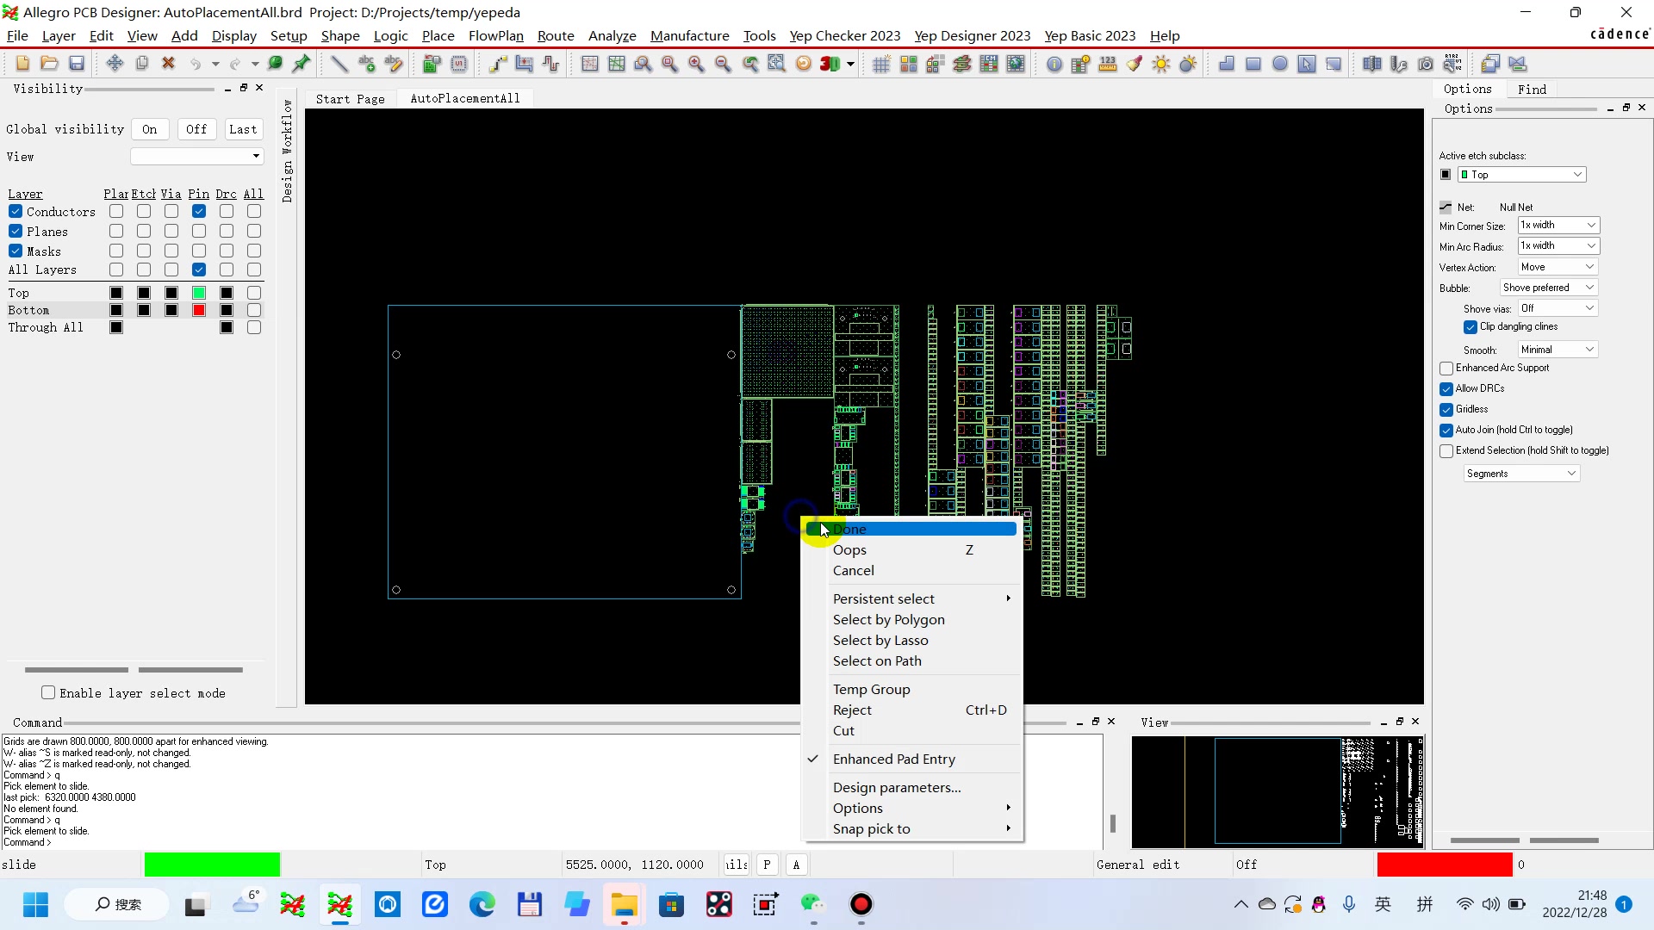The image size is (1654, 930).
Task: Expand the Active etch subclass Top dropdown
Action: point(1521,175)
